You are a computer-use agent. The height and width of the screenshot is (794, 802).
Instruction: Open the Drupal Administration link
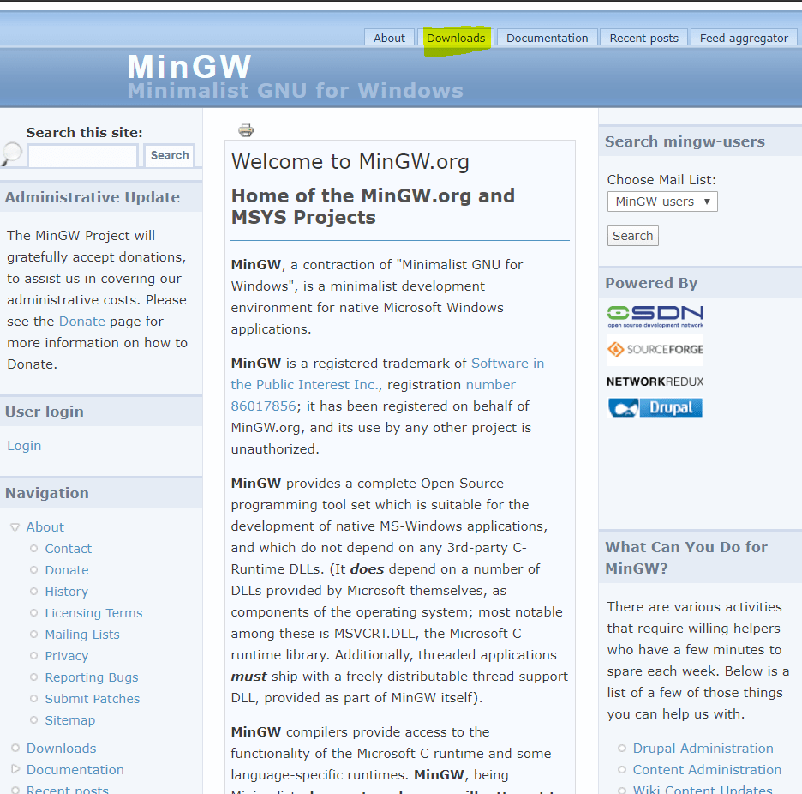point(703,749)
